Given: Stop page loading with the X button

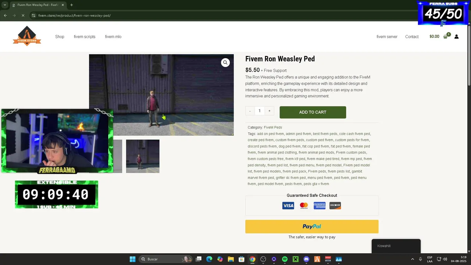Looking at the screenshot, I should pos(23,15).
